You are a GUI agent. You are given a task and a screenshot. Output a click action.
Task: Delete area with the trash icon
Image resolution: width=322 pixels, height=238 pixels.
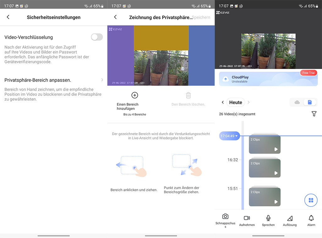(x=188, y=95)
